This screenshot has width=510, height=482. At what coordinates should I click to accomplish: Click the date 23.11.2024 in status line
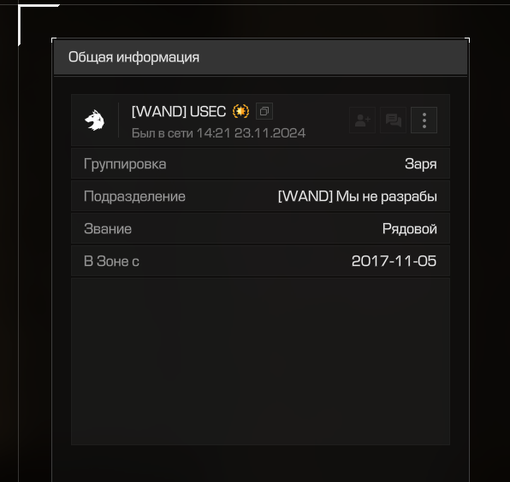coord(270,133)
